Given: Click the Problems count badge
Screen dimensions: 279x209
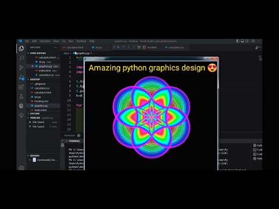Looking at the screenshot, I should 78,135.
